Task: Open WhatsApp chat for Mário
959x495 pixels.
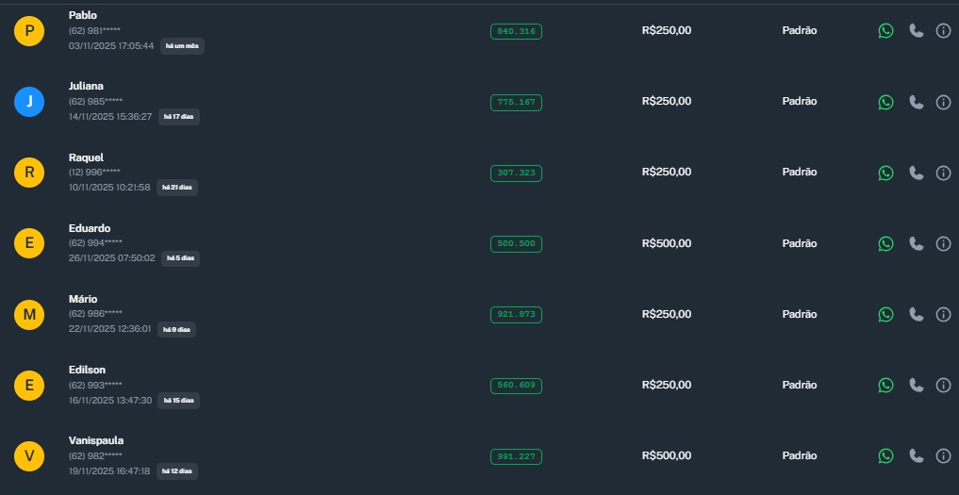Action: click(885, 314)
